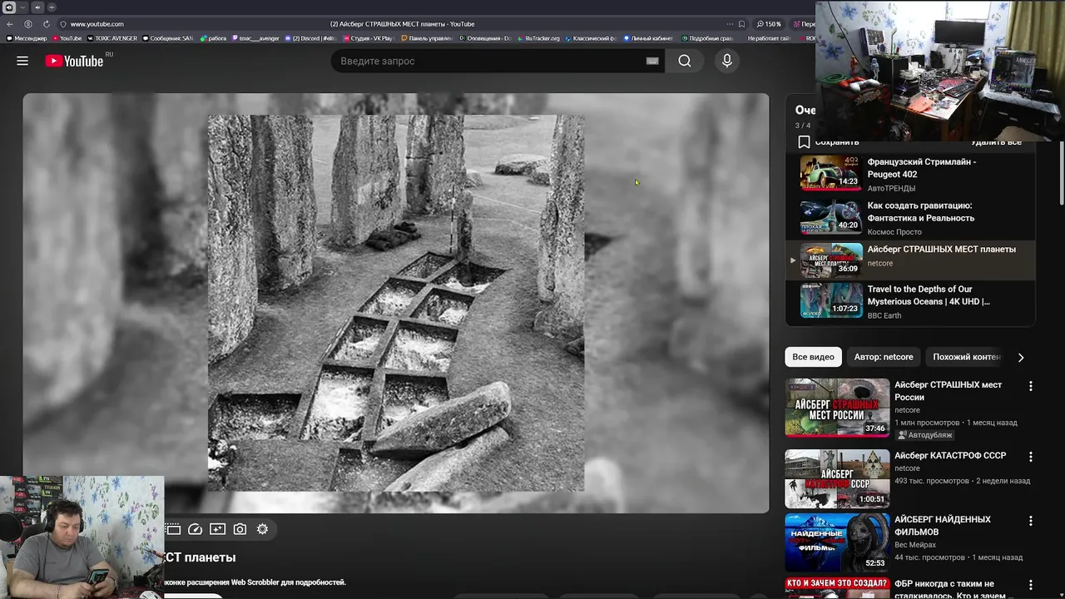Open Айсберг СТРАШНЫХ мест России thumbnail
Image resolution: width=1065 pixels, height=599 pixels.
coord(837,408)
